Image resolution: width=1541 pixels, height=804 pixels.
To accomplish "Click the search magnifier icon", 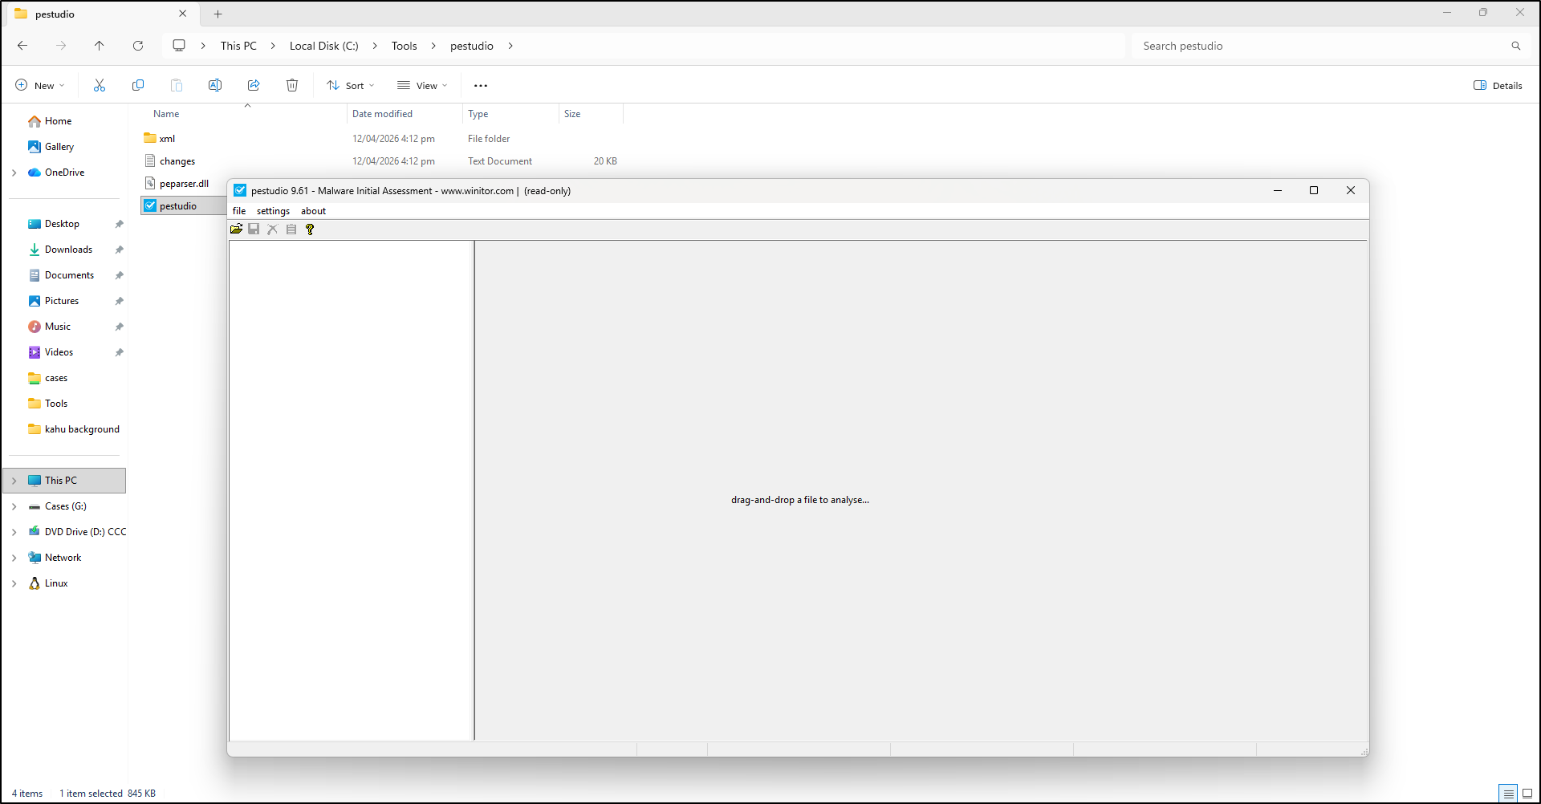I will pos(1516,46).
